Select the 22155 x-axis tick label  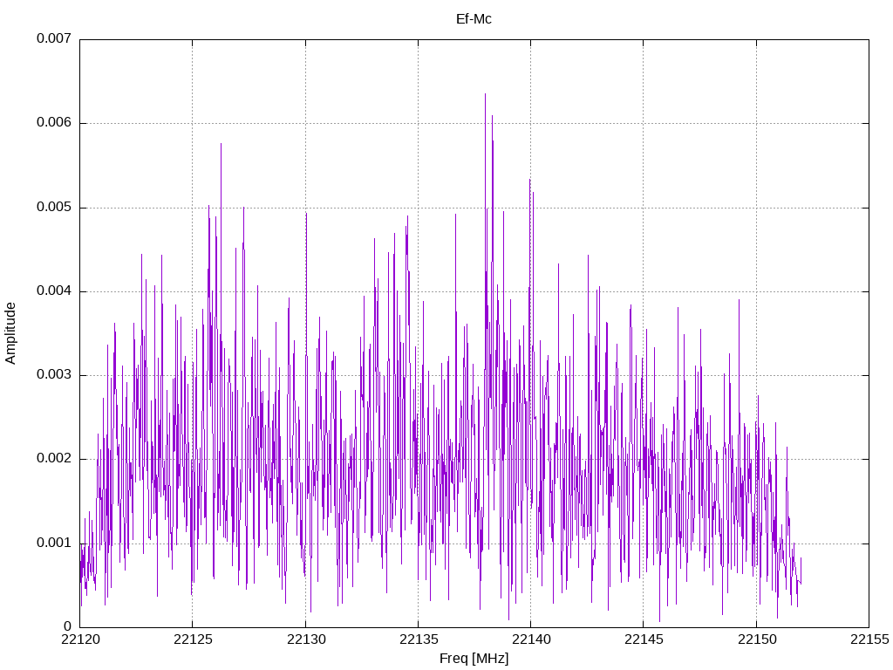[869, 639]
